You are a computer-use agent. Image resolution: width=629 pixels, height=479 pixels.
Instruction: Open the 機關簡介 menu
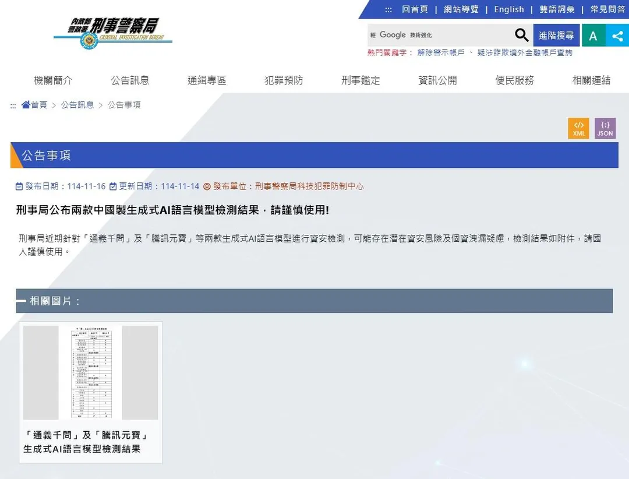(53, 80)
